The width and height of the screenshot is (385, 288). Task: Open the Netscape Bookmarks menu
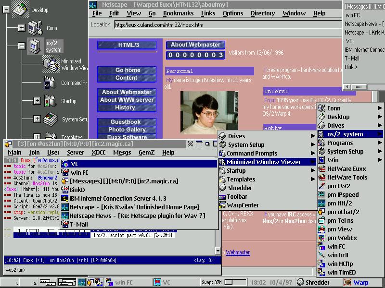coord(178,13)
